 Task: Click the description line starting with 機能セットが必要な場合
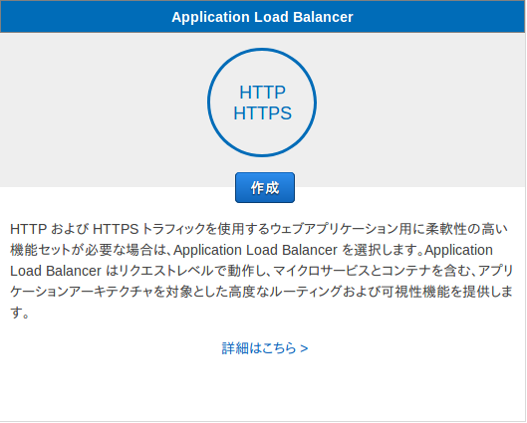click(x=251, y=250)
